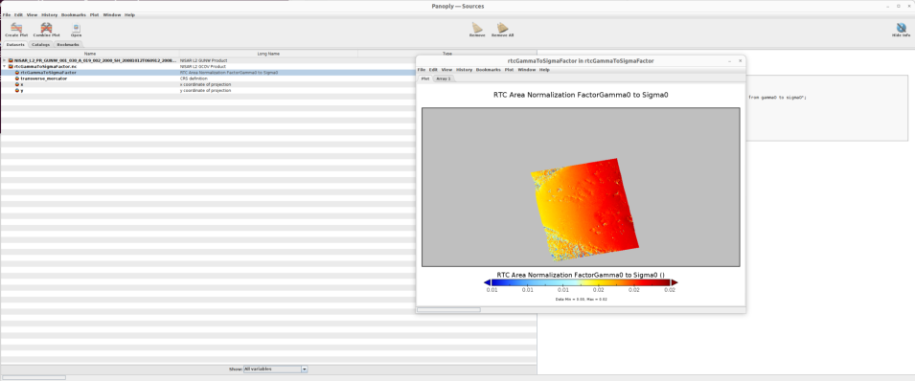The height and width of the screenshot is (381, 915).
Task: Open View menu in plot window
Action: point(447,70)
